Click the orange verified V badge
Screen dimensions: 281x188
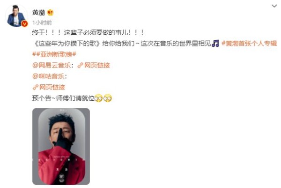tap(24, 24)
